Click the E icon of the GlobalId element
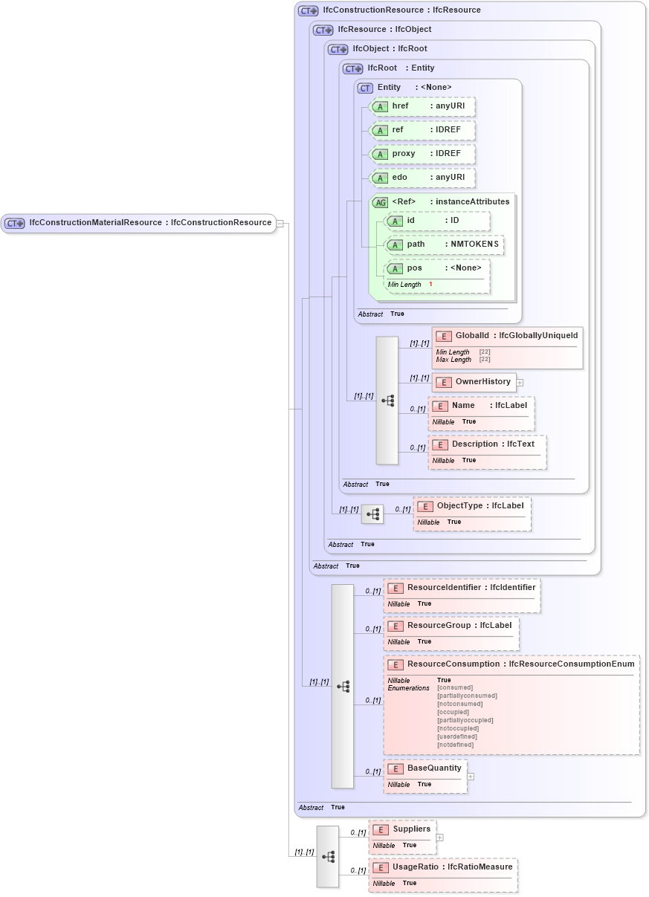This screenshot has width=649, height=897. [444, 335]
